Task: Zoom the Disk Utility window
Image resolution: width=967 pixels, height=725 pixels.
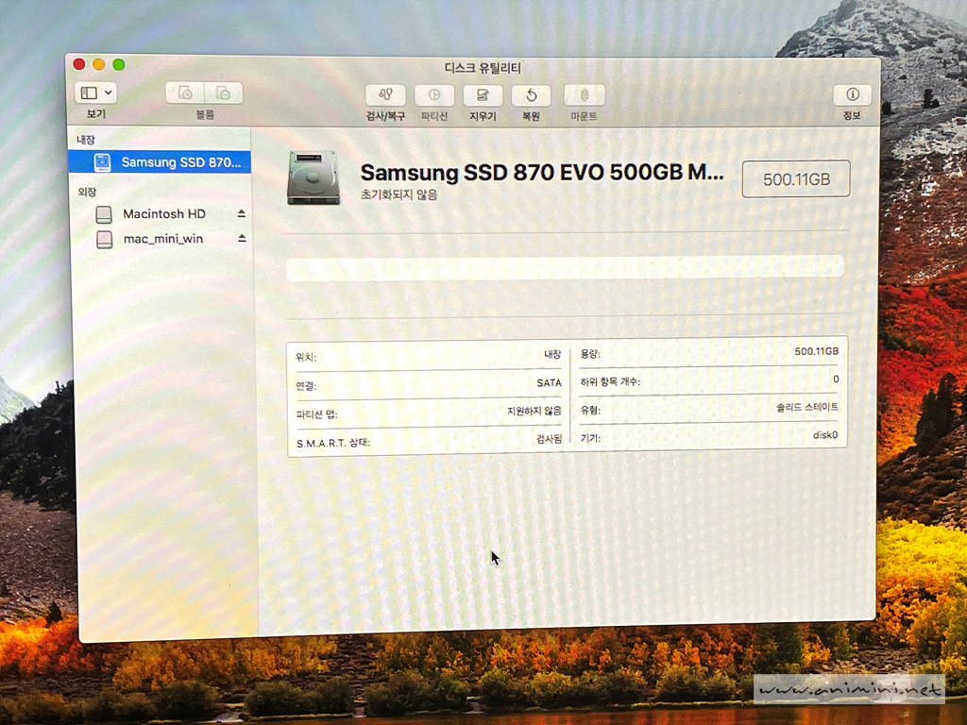Action: (x=119, y=64)
